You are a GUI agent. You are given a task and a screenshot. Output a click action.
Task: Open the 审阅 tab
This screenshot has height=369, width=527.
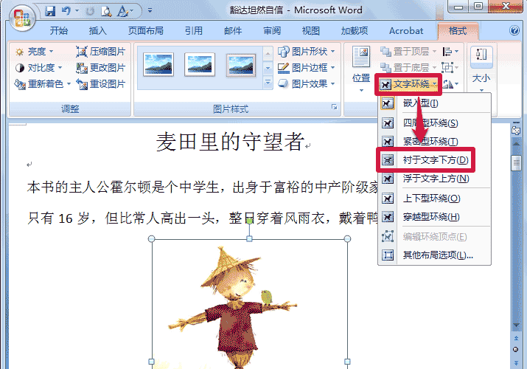[272, 31]
